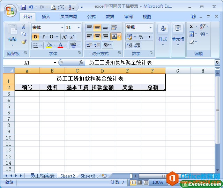Click the increase font size icon
This screenshot has height=188, width=223.
(x=64, y=37)
